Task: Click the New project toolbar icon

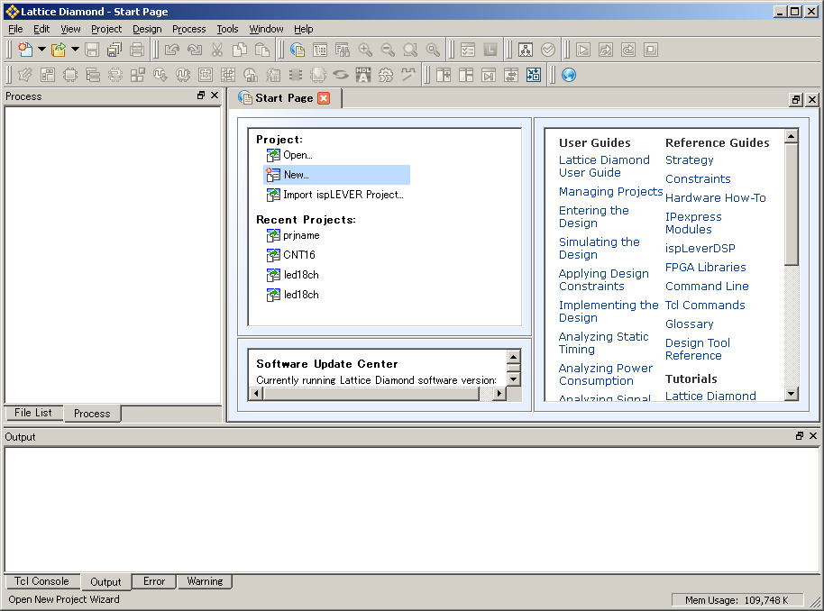Action: click(x=25, y=50)
